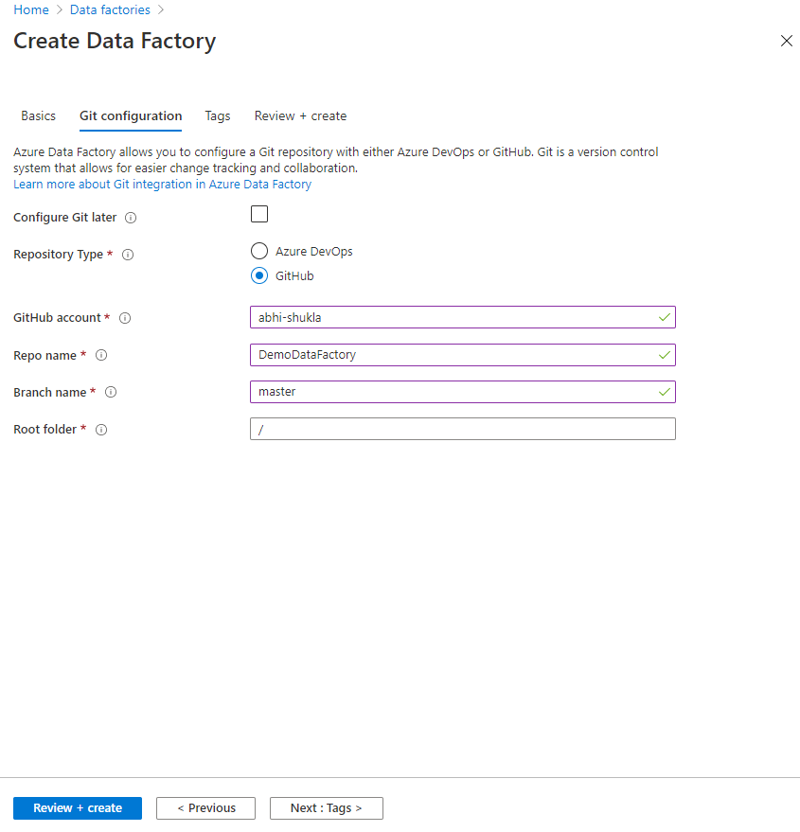Close the Create Data Factory pane
Screen dimensions: 800x832
pyautogui.click(x=786, y=41)
